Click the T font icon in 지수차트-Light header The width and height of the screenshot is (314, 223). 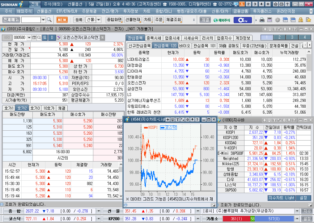[x=178, y=120]
